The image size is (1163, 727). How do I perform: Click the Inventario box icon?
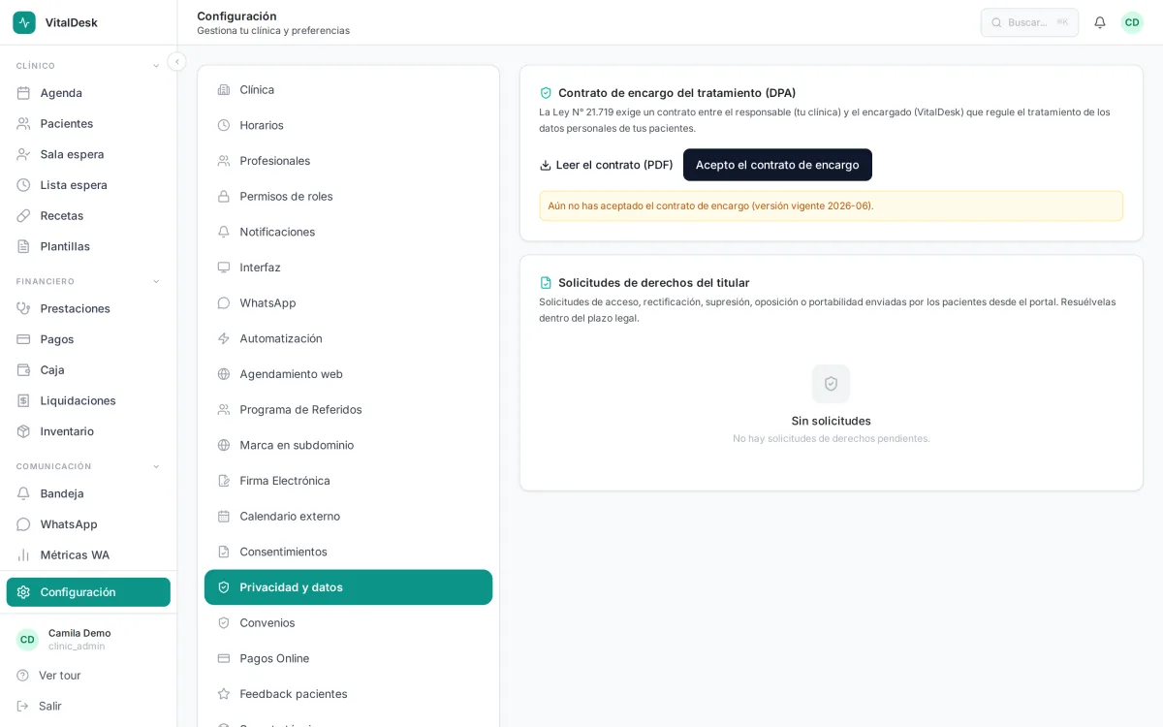pos(23,431)
